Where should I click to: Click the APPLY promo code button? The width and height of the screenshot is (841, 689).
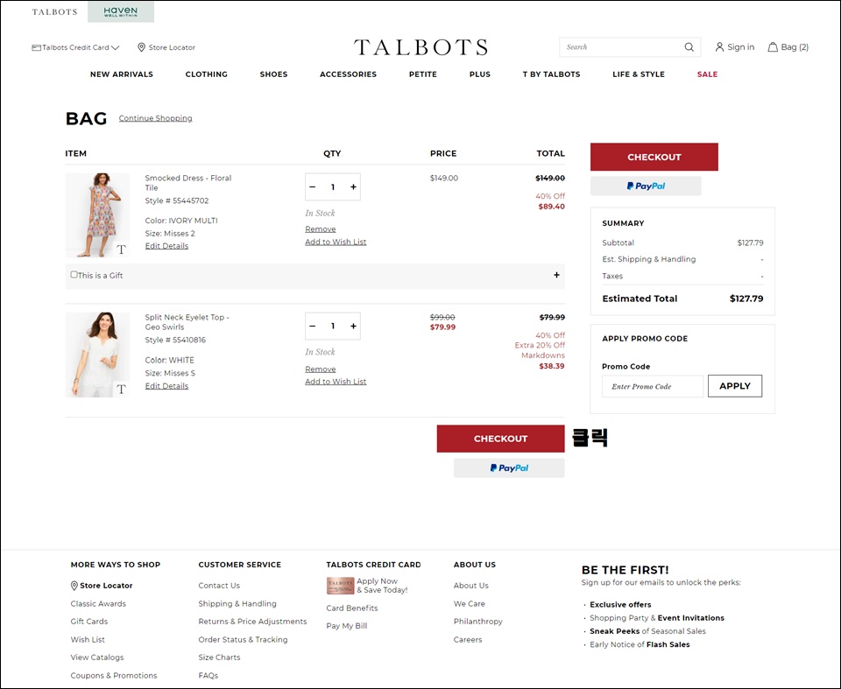pyautogui.click(x=735, y=386)
